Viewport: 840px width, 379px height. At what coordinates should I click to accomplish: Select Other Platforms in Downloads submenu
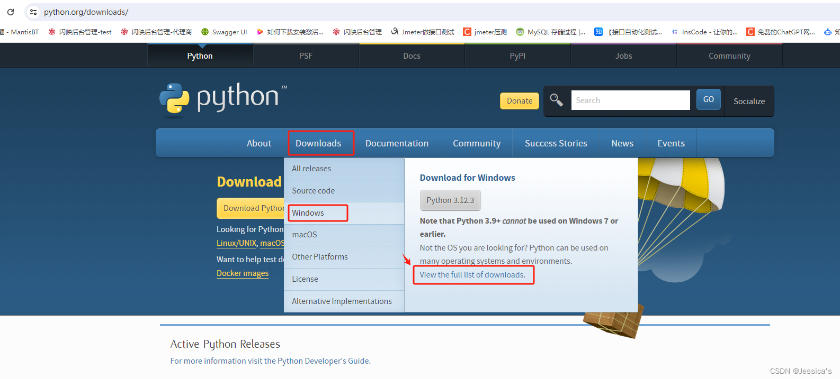[x=344, y=257]
